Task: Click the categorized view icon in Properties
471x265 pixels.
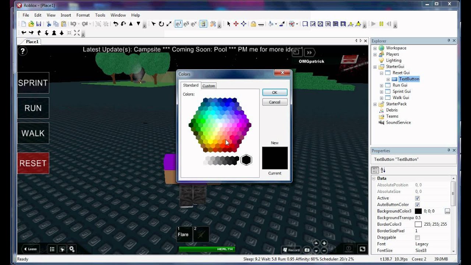Action: tap(375, 170)
